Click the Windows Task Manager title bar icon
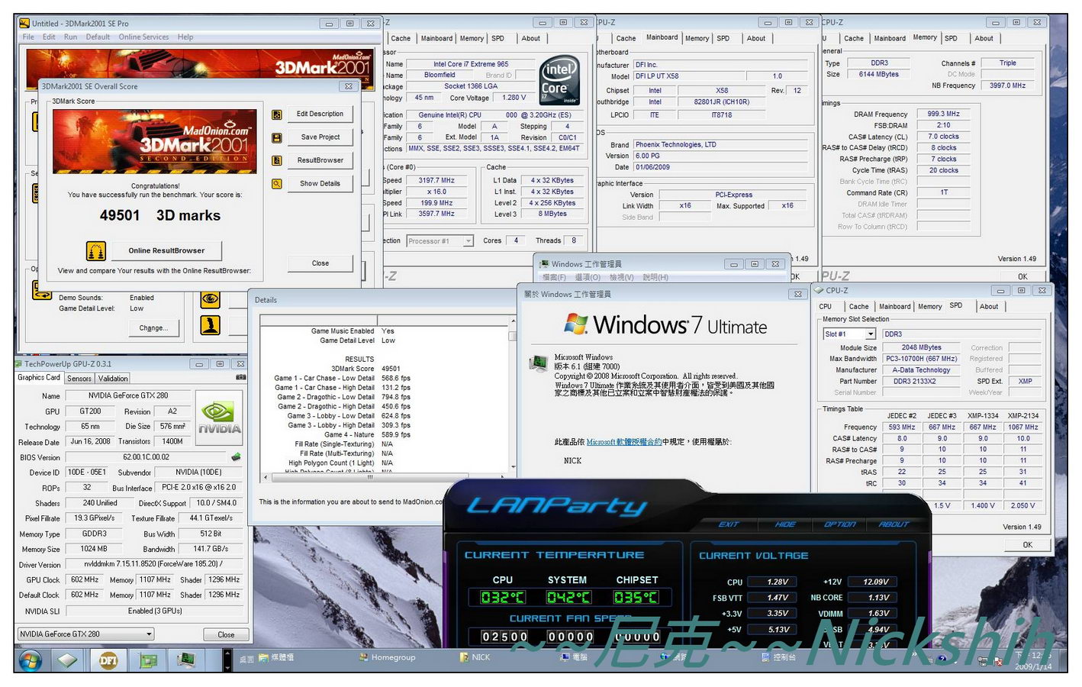This screenshot has height=687, width=1082. [545, 264]
